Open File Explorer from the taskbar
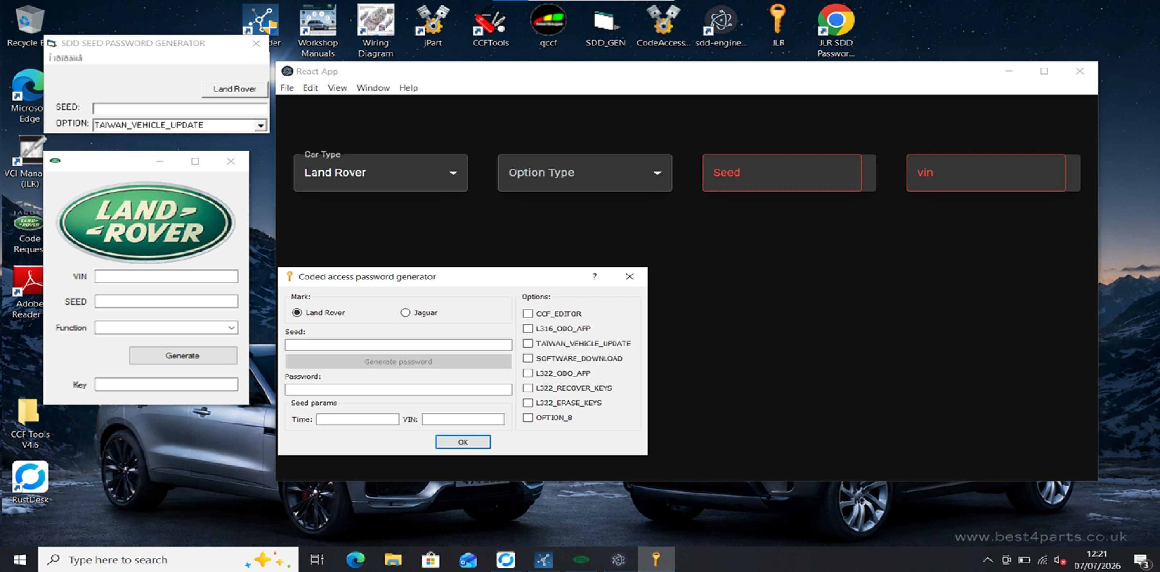 coord(393,559)
